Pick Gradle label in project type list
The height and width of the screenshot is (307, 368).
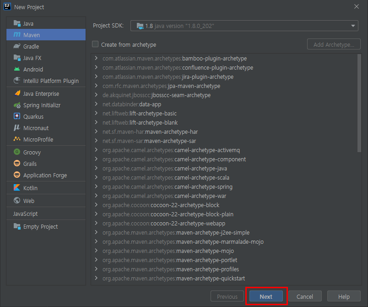coord(31,46)
